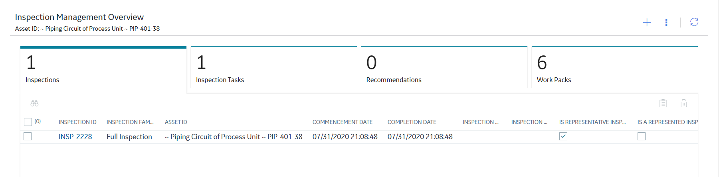This screenshot has height=177, width=719.
Task: Uncheck Is Representative Inspection checkbox
Action: click(563, 136)
